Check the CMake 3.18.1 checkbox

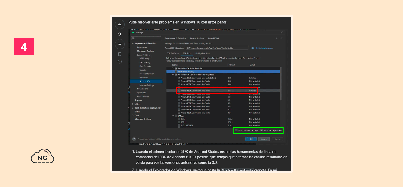pos(179,122)
